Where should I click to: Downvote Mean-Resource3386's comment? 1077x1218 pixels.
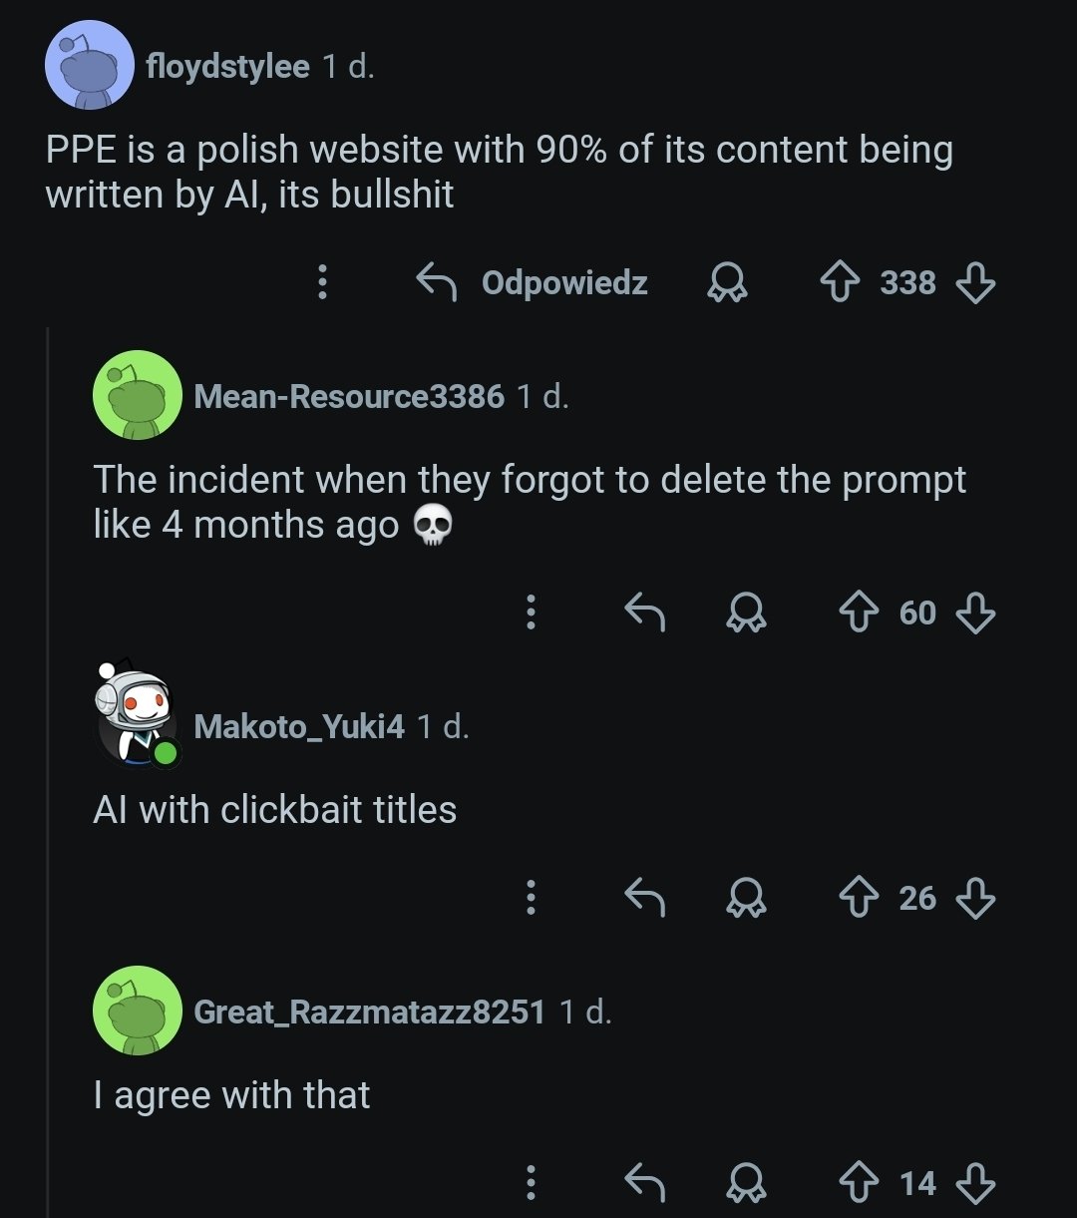pos(974,612)
